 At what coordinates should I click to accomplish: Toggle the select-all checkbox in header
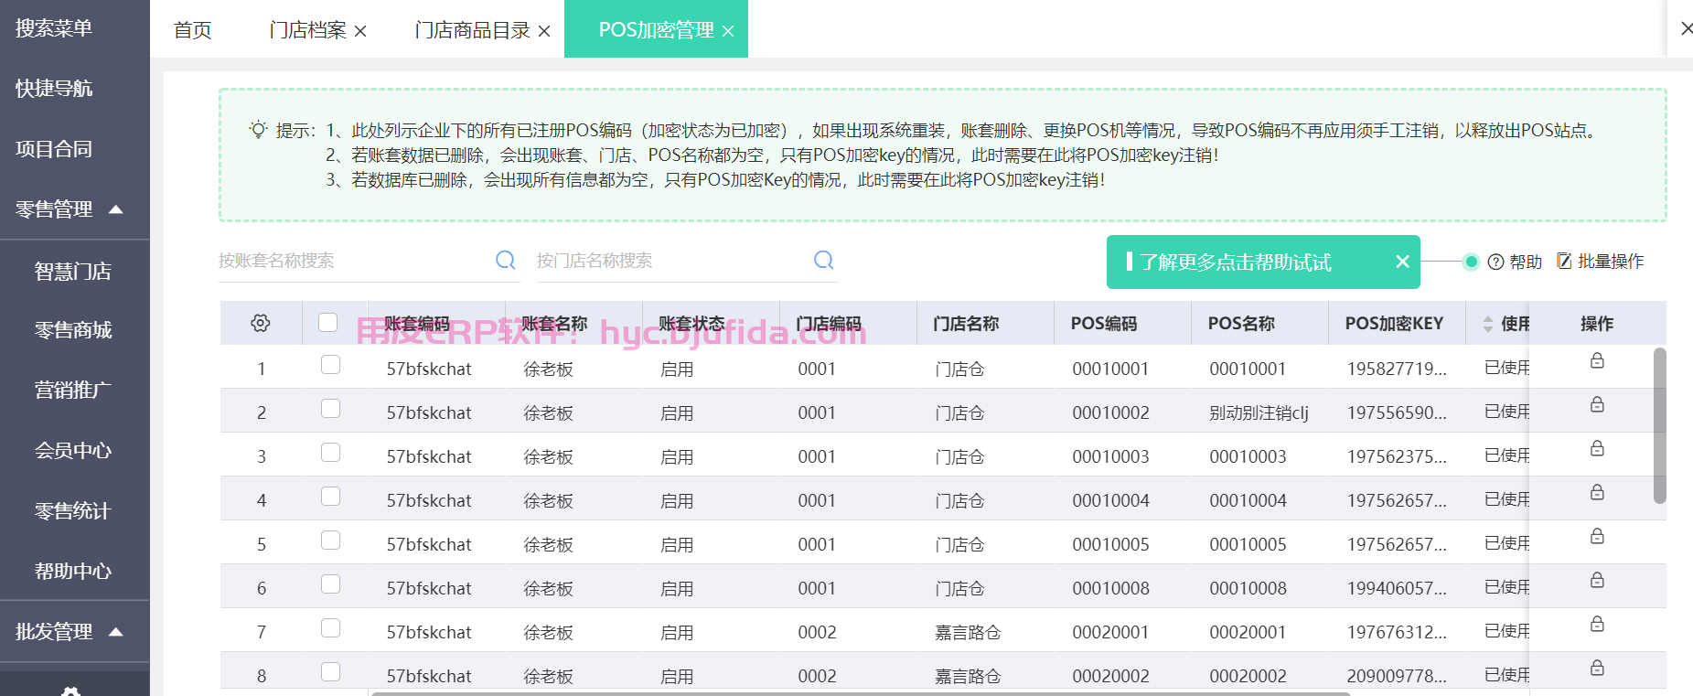pyautogui.click(x=328, y=322)
